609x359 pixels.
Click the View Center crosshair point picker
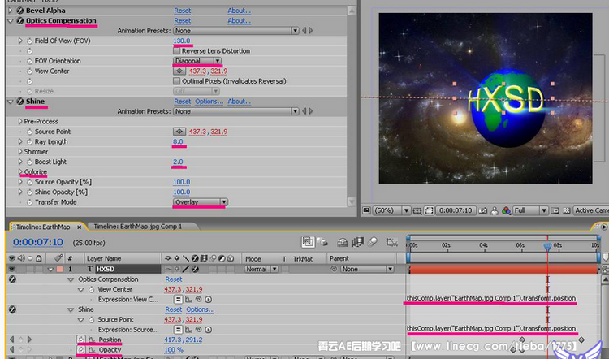click(179, 71)
